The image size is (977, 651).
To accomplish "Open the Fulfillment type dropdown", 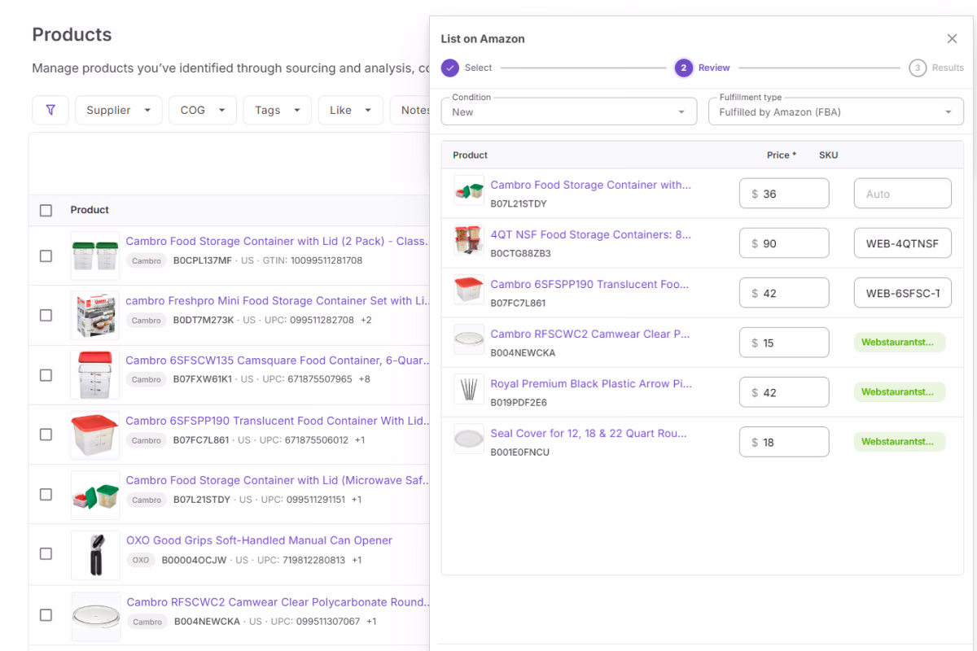I will 836,111.
